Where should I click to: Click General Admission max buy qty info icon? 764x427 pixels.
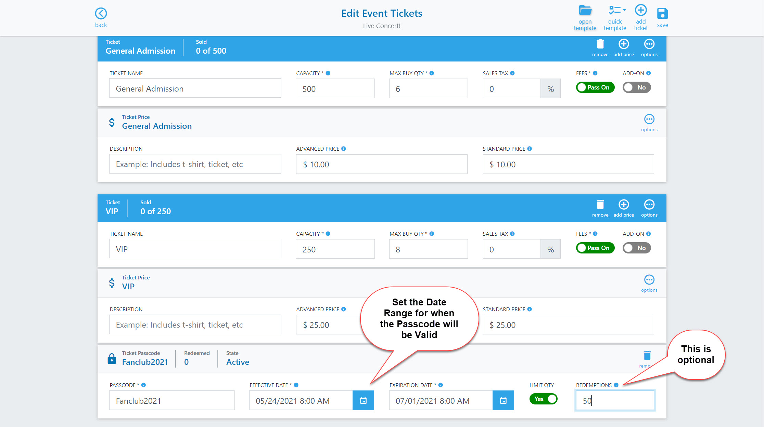point(432,73)
